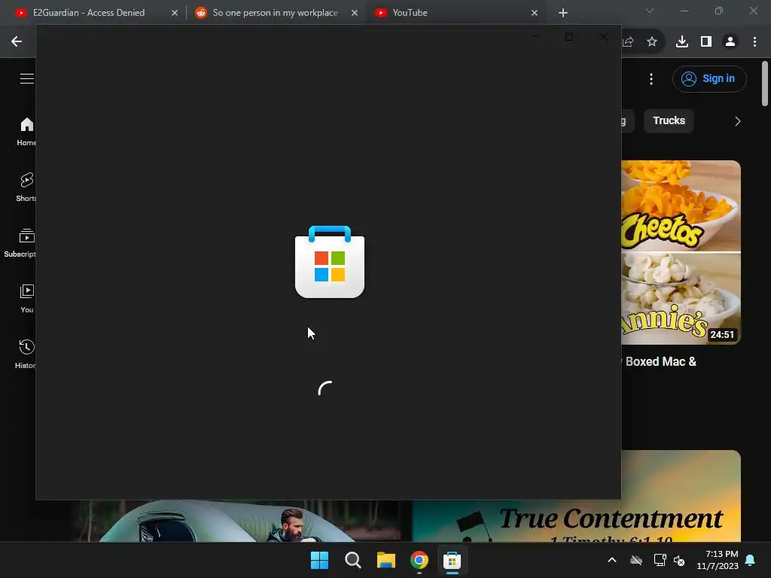Open File Explorer from taskbar

[386, 560]
